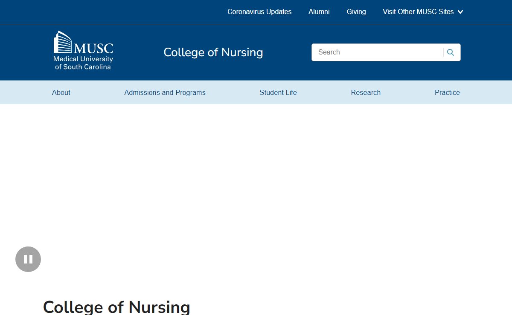Image resolution: width=512 pixels, height=315 pixels.
Task: Click the MUSC logo
Action: (x=83, y=50)
